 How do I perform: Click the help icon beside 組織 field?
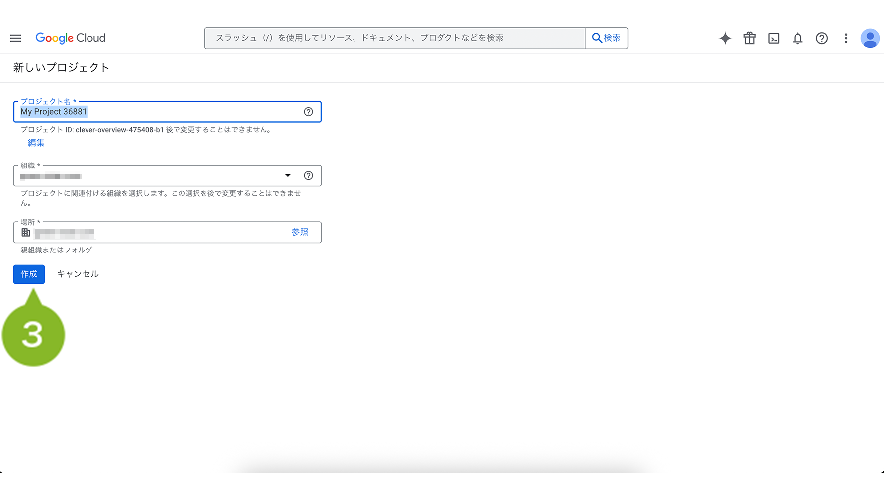[308, 175]
